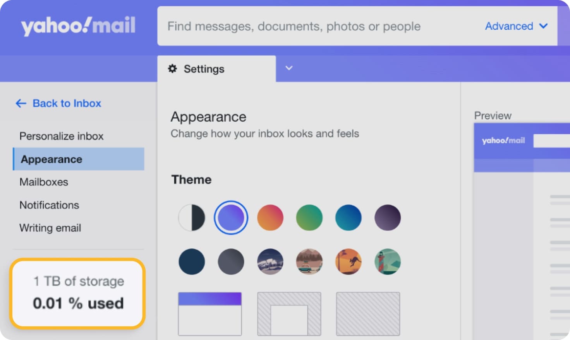Select the mountain landscape theme
Image resolution: width=570 pixels, height=340 pixels.
point(270,262)
